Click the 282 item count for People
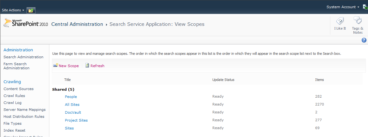The image size is (368, 137). point(318,96)
